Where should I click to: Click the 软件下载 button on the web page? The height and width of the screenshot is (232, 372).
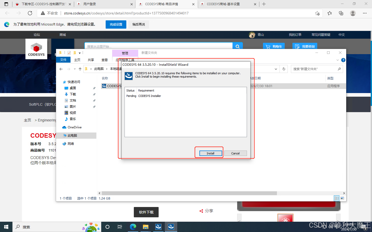pyautogui.click(x=146, y=212)
